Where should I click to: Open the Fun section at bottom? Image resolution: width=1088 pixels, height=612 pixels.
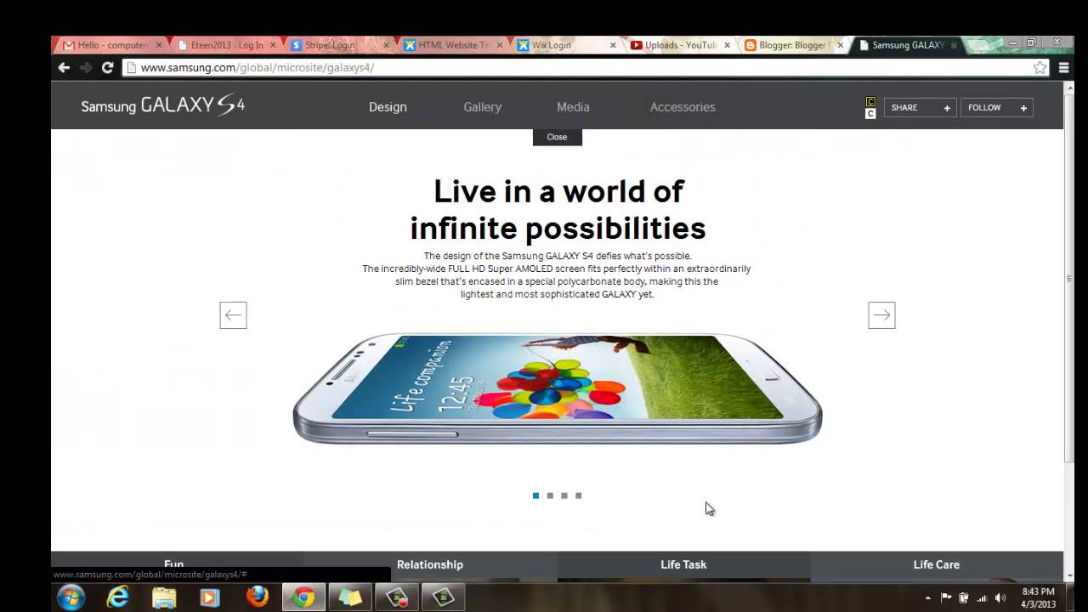[174, 564]
